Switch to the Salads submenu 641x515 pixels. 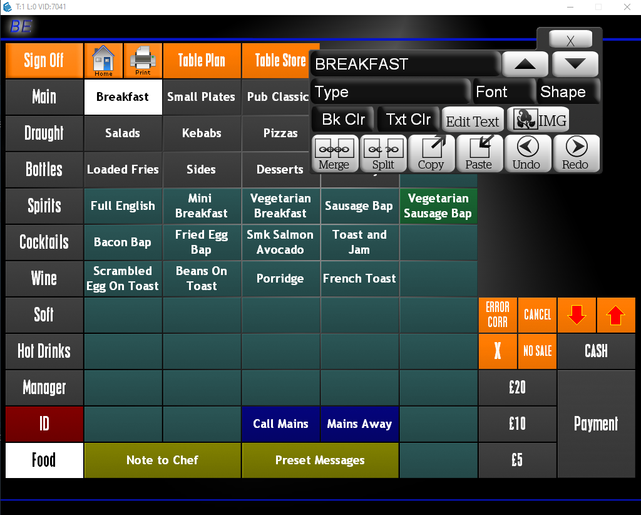click(123, 133)
